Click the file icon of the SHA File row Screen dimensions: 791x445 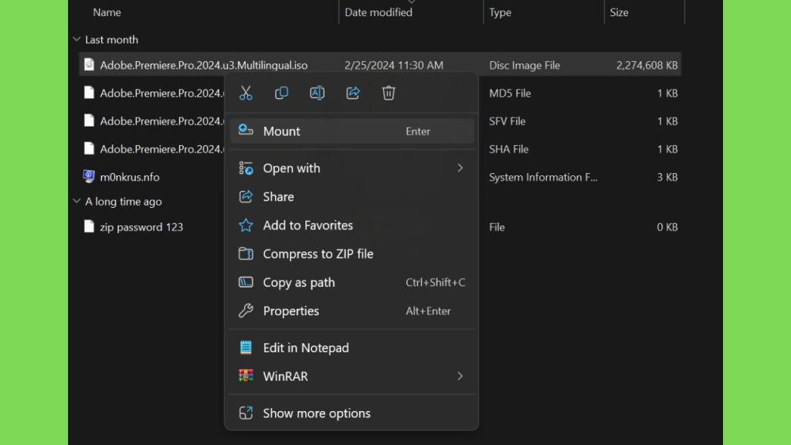point(89,148)
